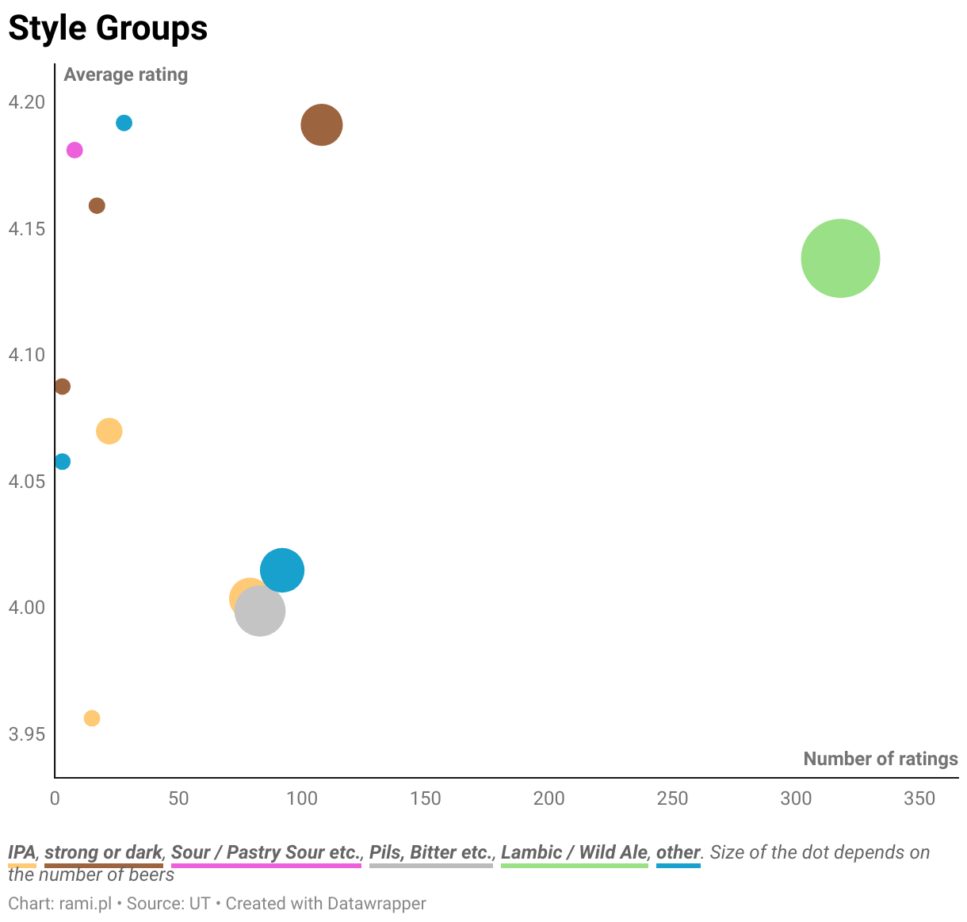Viewport: 967px width, 922px height.
Task: Click the 'Sour / Pastry Sour etc.' legend entry
Action: (x=266, y=852)
